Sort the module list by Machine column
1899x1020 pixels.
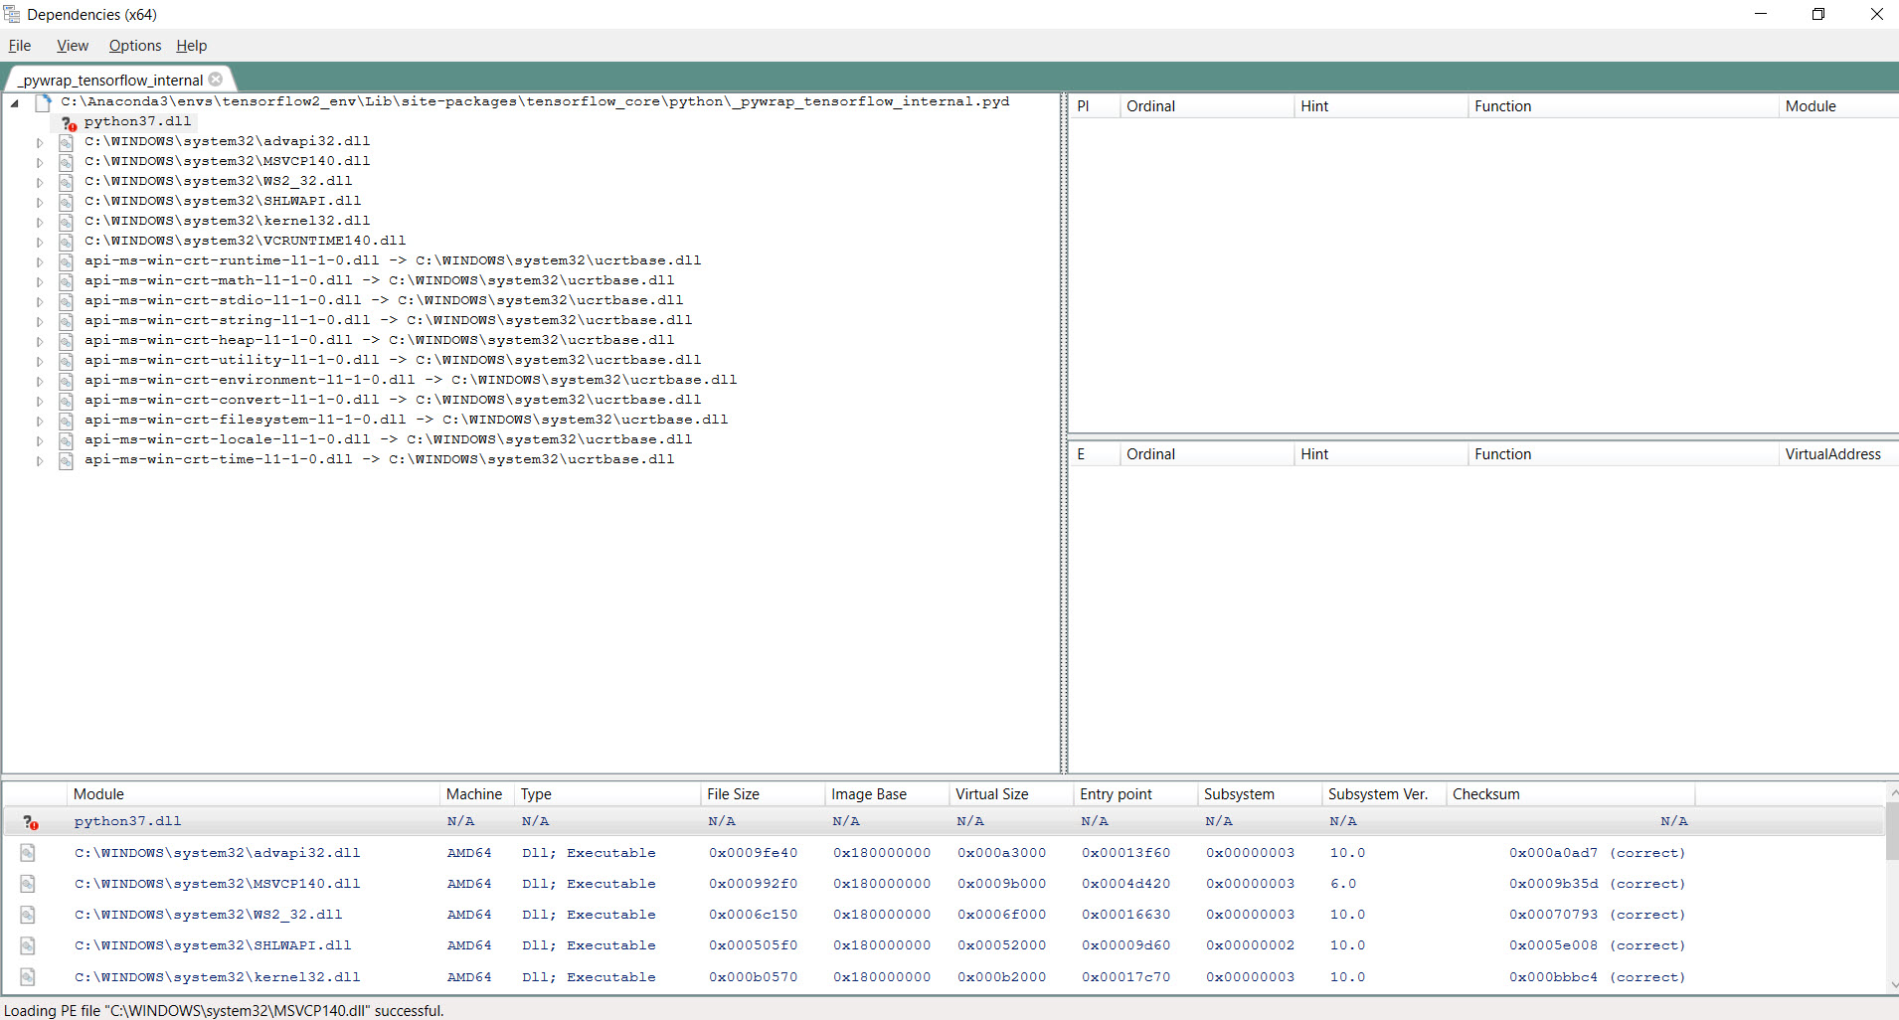tap(474, 793)
